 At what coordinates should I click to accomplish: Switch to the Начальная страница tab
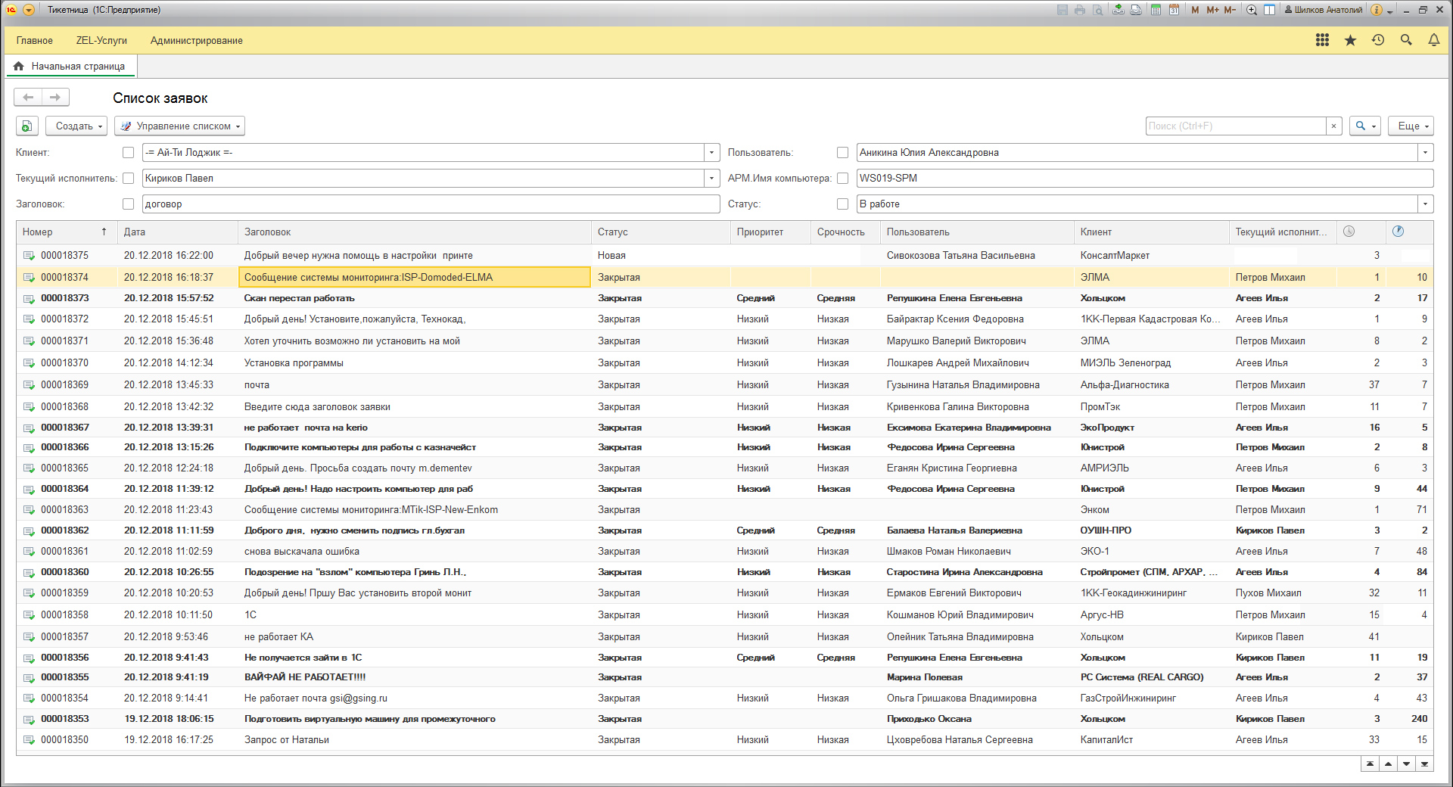click(71, 67)
